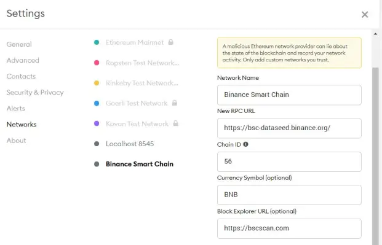Open the General settings section
Screen dimensions: 382x245
click(x=19, y=44)
